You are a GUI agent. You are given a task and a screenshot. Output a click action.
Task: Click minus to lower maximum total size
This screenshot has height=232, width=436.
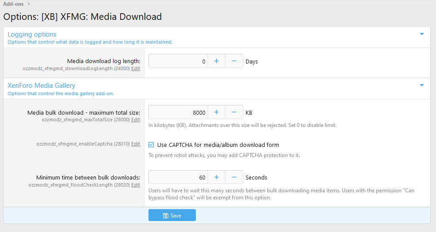[x=234, y=112]
